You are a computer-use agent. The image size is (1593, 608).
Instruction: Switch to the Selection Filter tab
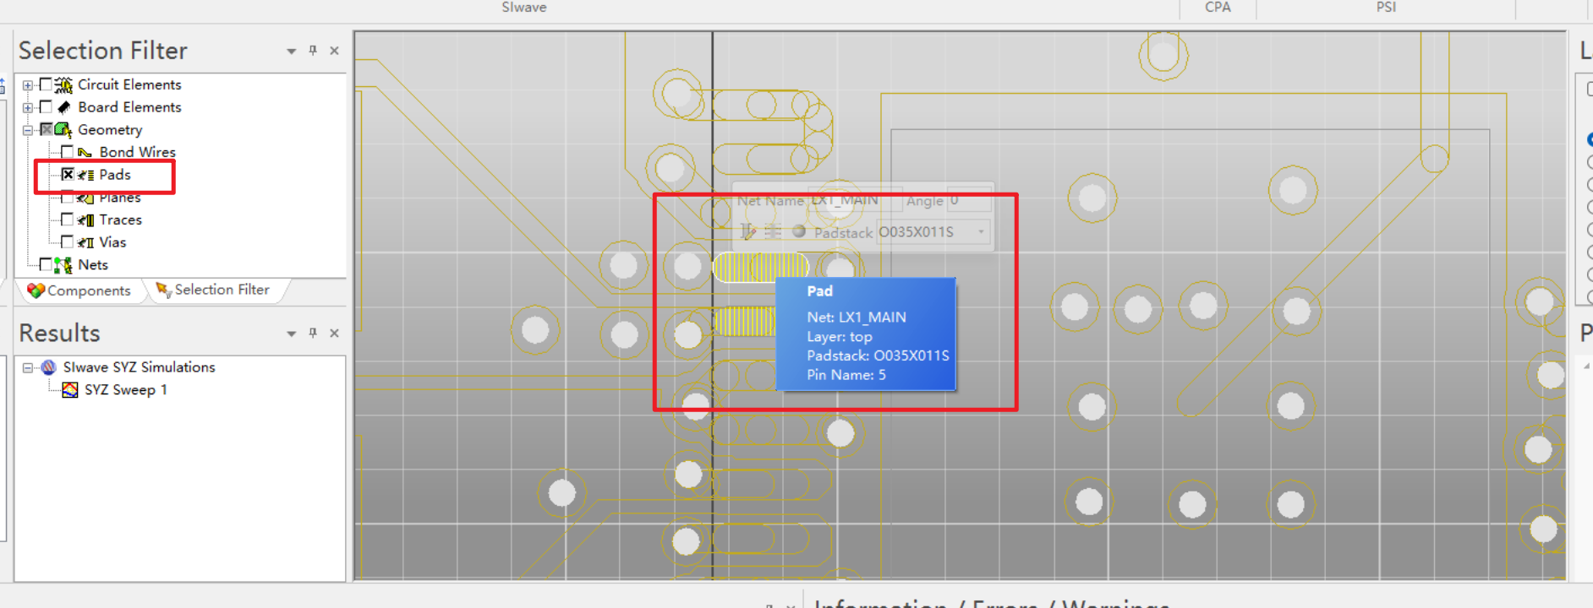click(212, 290)
